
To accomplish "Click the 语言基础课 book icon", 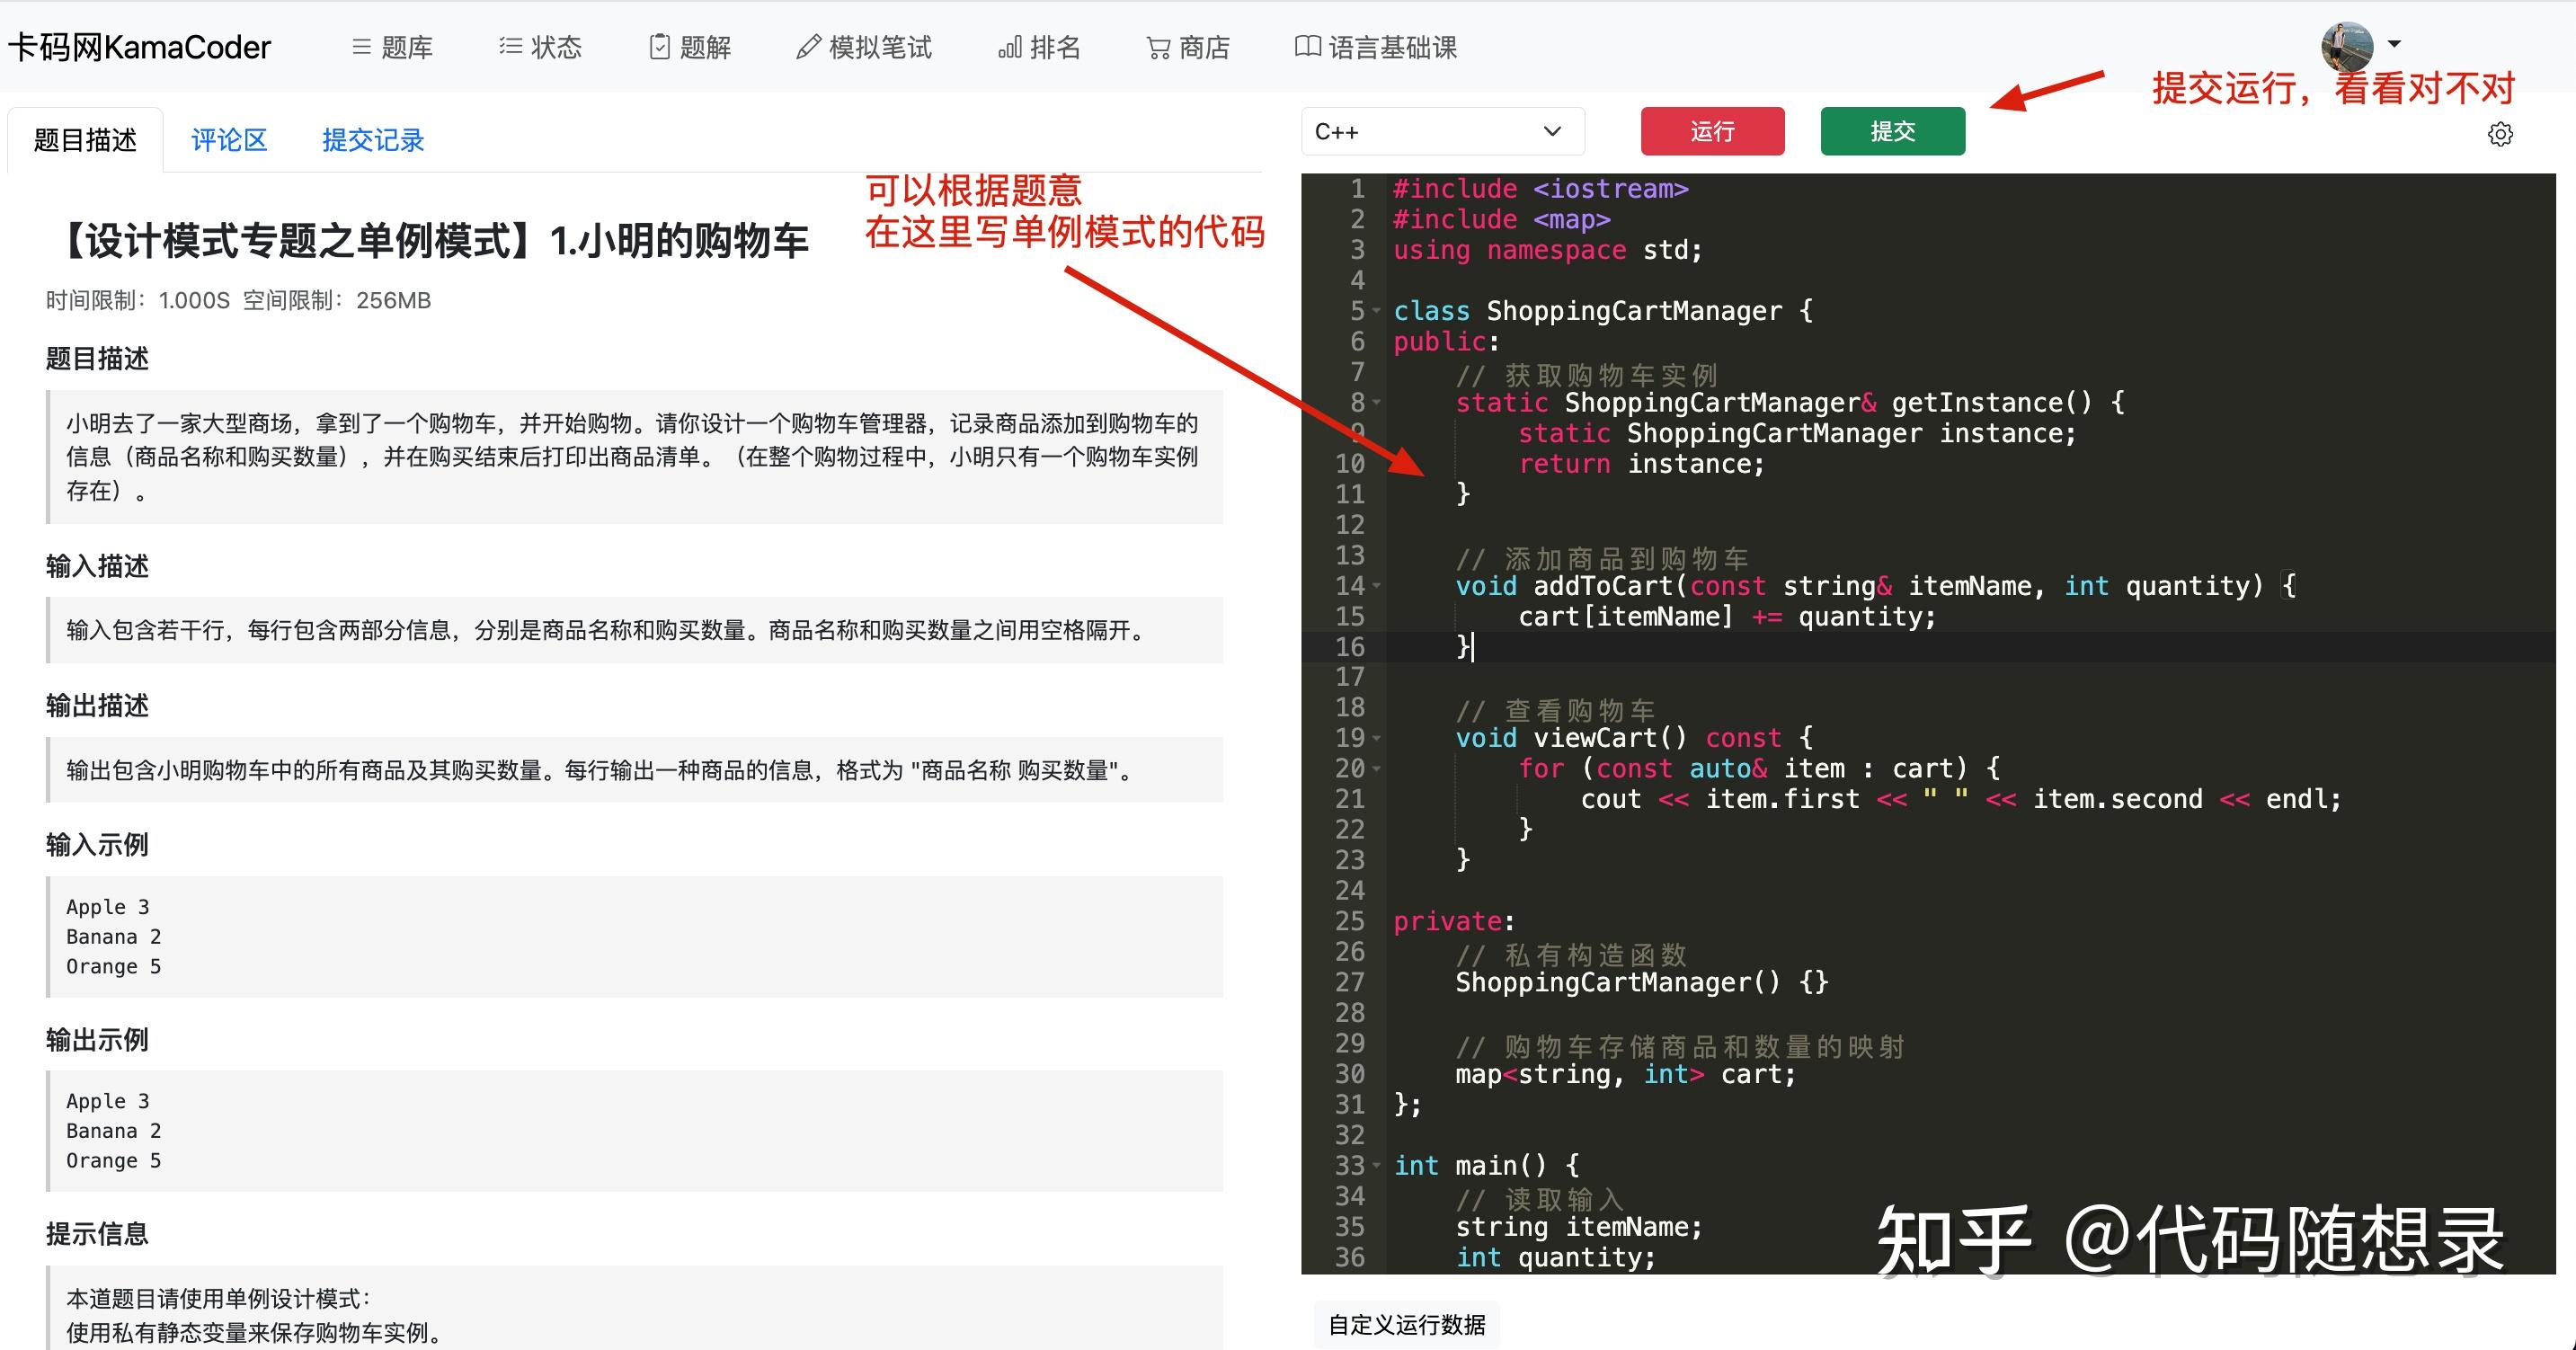I will coord(1307,47).
